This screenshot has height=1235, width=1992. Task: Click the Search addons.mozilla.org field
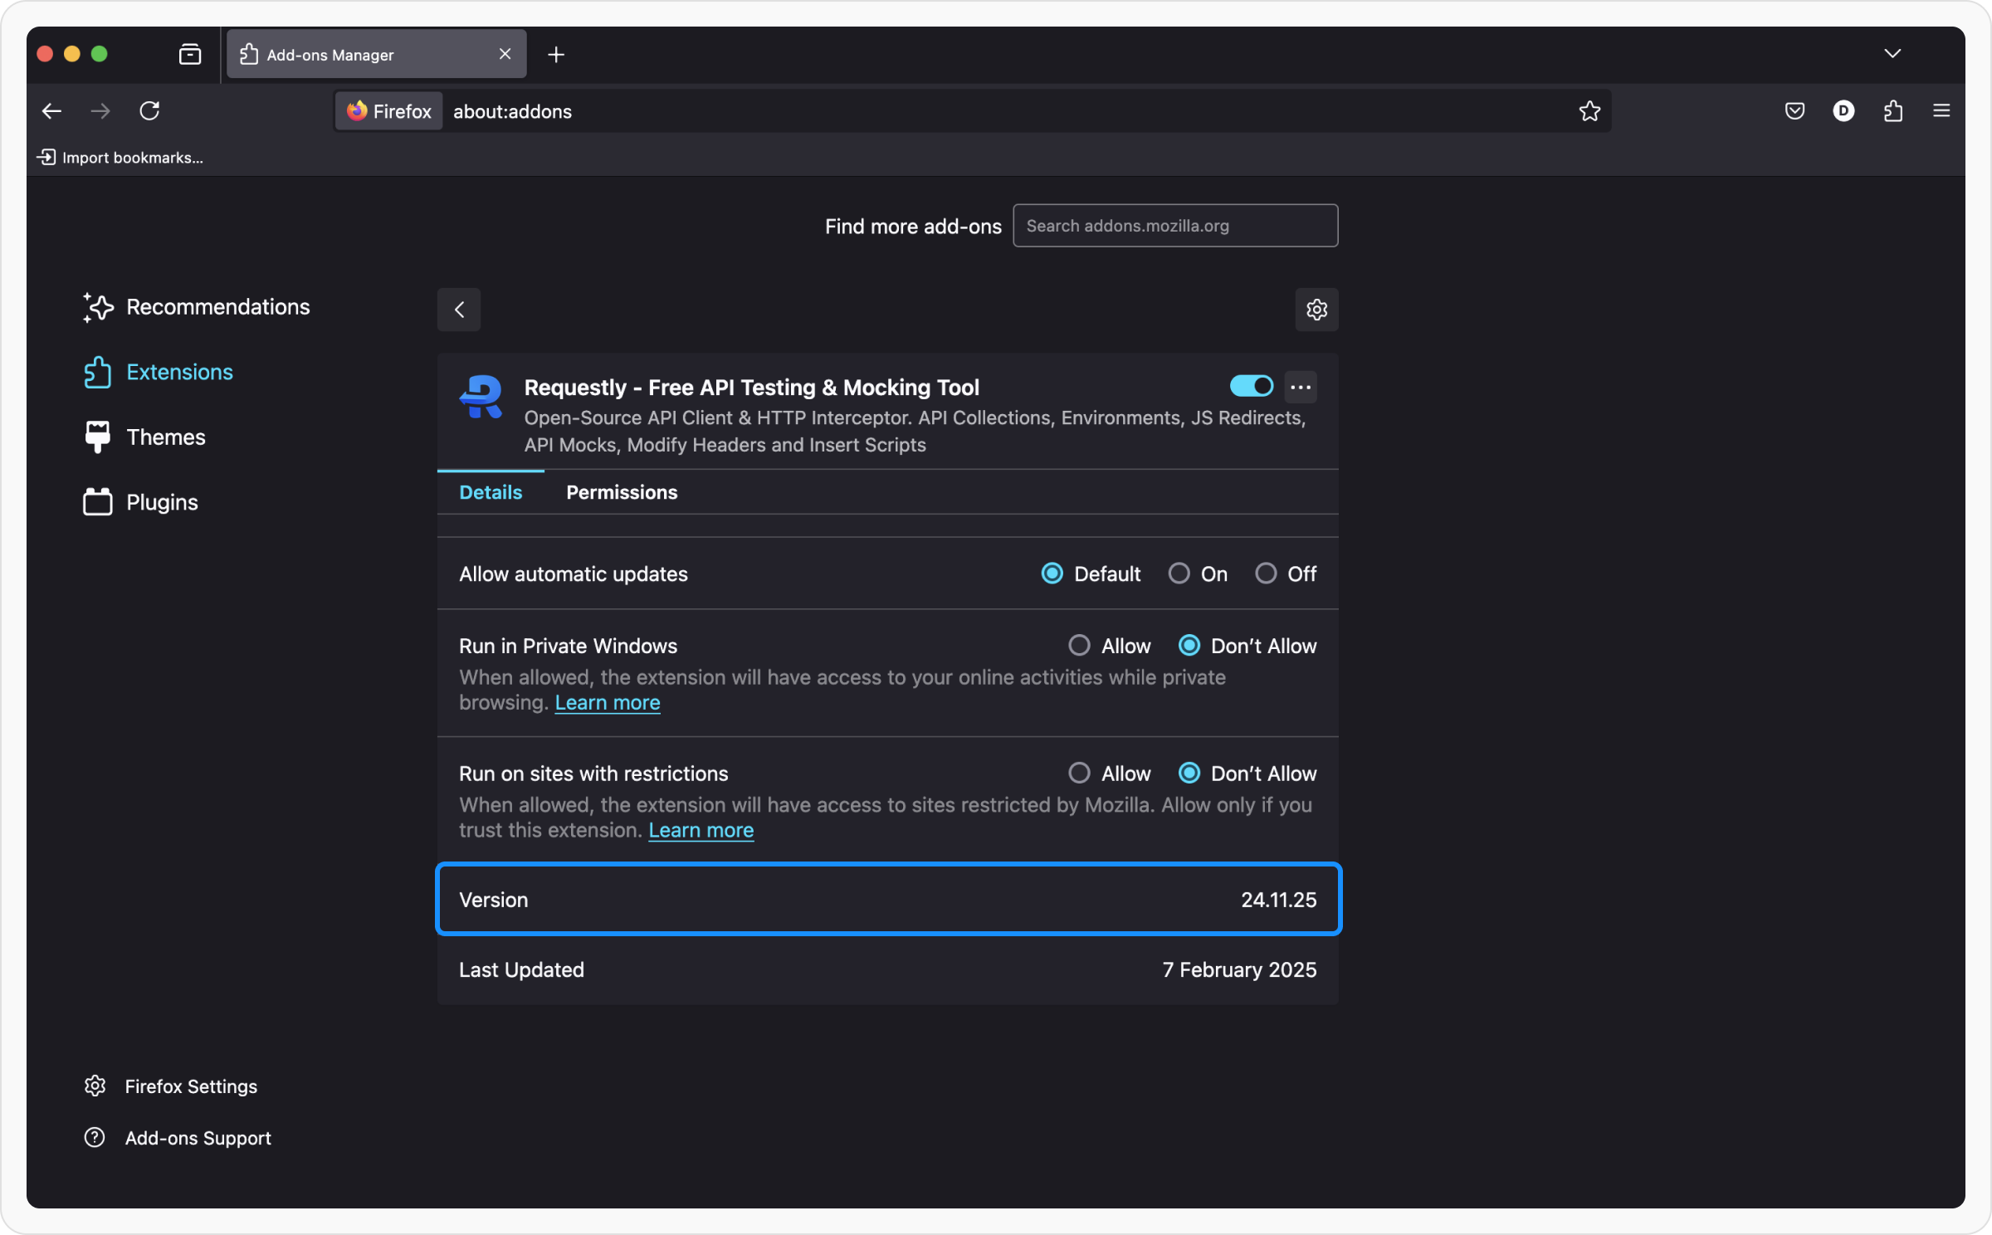point(1174,226)
